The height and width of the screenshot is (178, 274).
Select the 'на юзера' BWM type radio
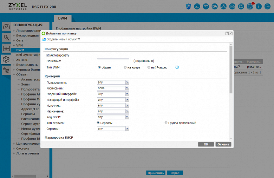[x=125, y=67]
